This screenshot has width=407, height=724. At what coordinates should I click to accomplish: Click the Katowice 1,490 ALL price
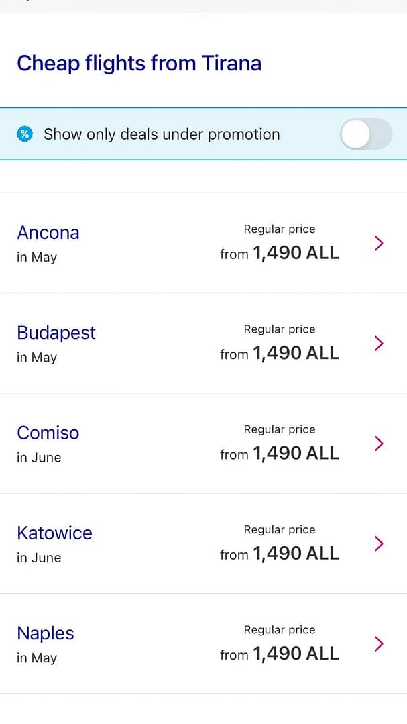point(280,554)
